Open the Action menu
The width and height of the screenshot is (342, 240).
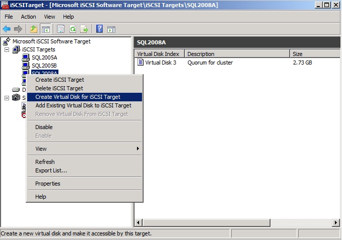(28, 17)
